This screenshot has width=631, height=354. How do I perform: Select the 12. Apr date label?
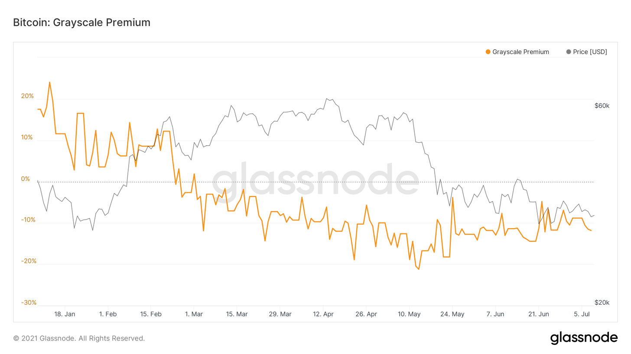tap(323, 314)
